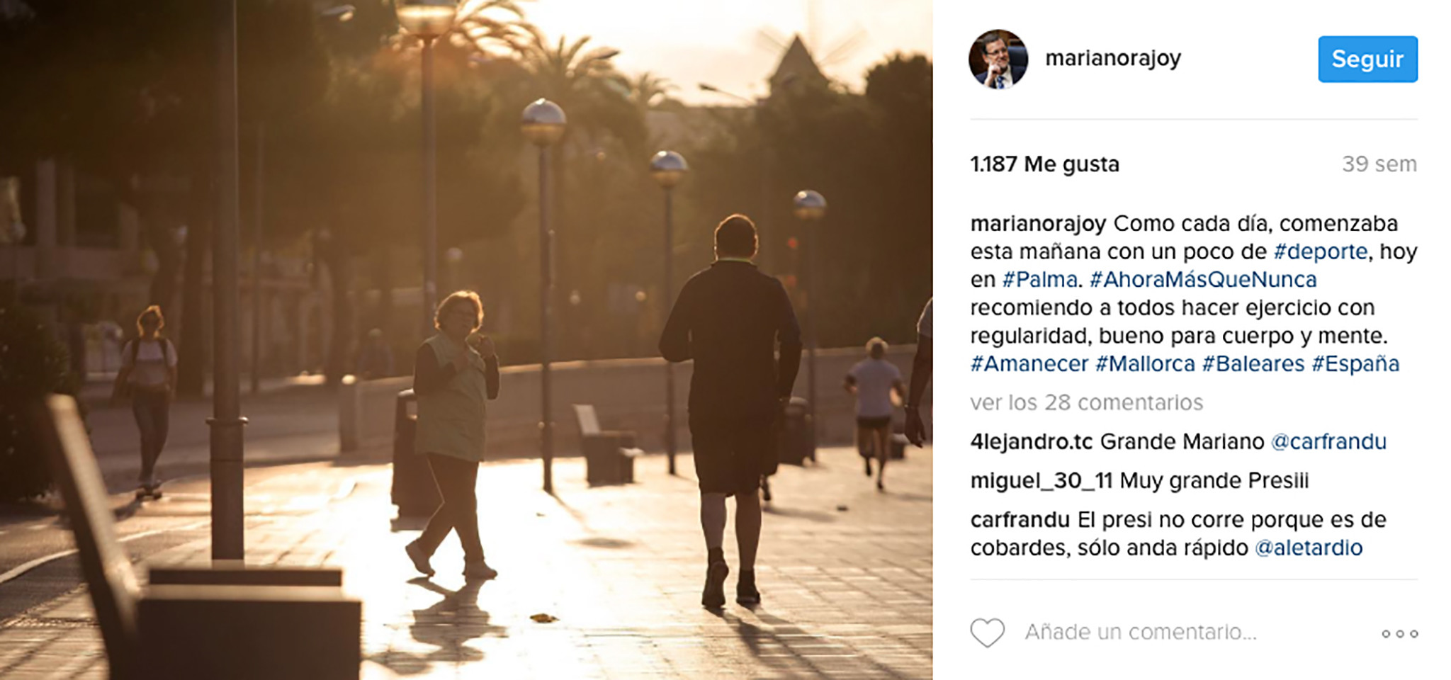Expand ver los 28 comentarios

tap(1086, 403)
